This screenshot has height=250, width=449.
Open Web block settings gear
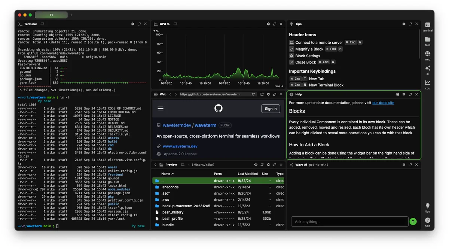coord(268,94)
